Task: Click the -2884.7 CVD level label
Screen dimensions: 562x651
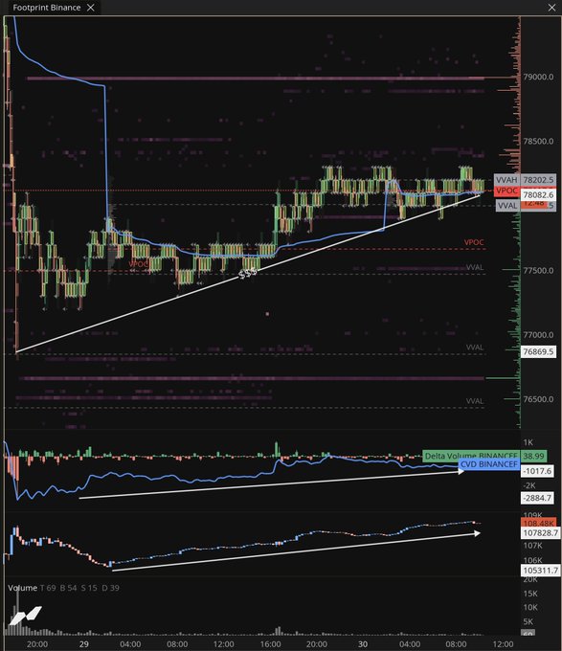Action: pos(537,498)
